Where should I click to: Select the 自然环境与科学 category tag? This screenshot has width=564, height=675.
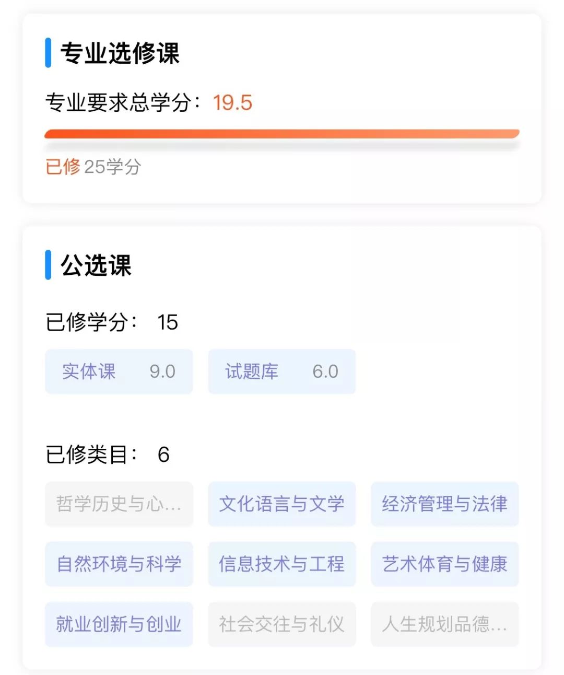coord(119,564)
